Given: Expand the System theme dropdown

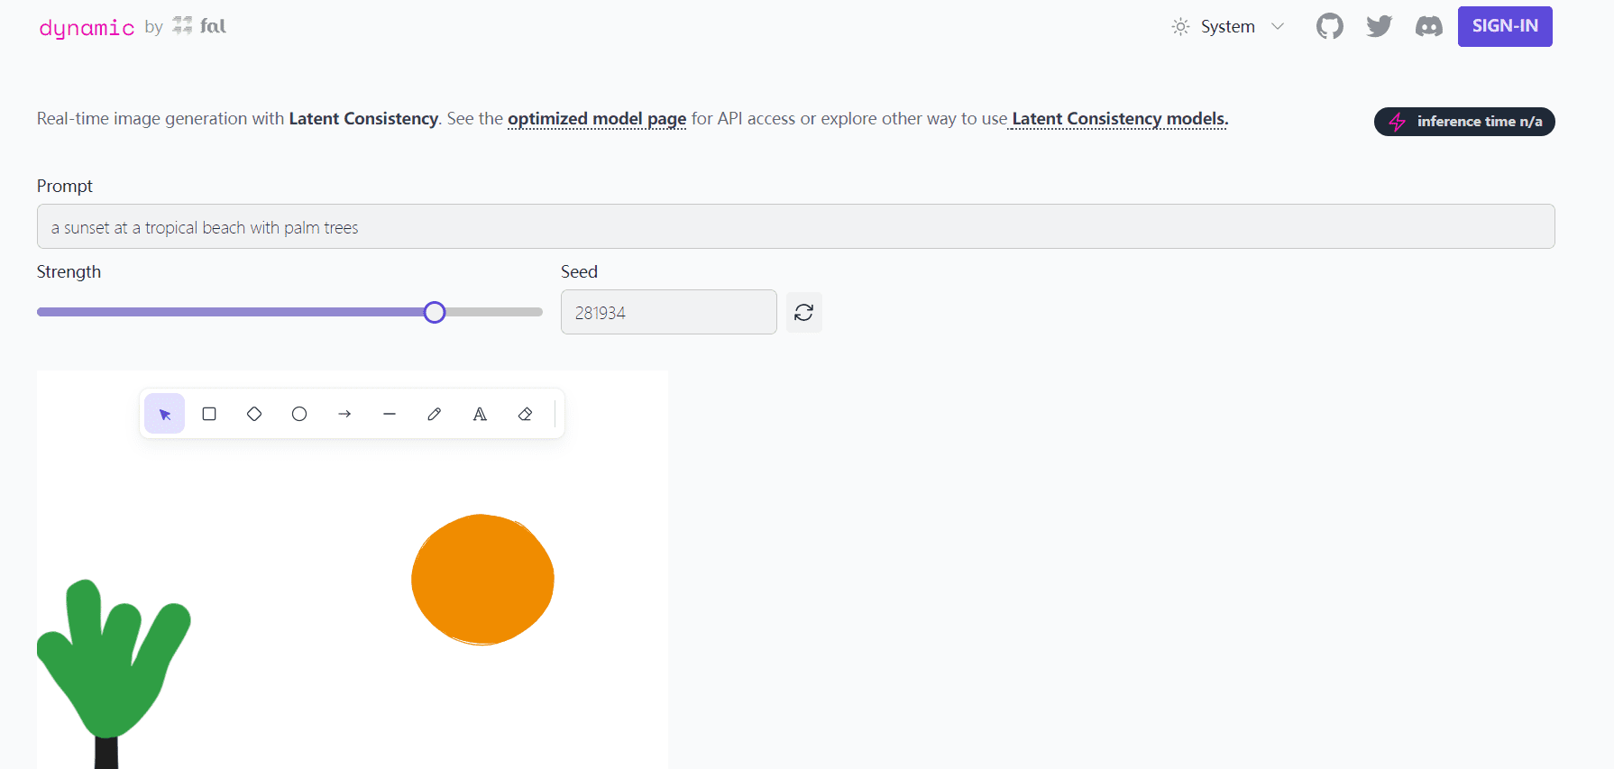Looking at the screenshot, I should click(1228, 27).
